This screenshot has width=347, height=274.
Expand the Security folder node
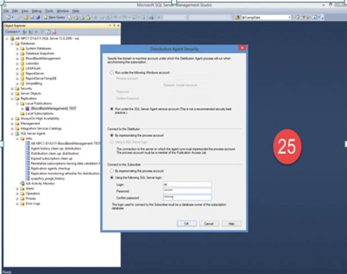(12, 88)
